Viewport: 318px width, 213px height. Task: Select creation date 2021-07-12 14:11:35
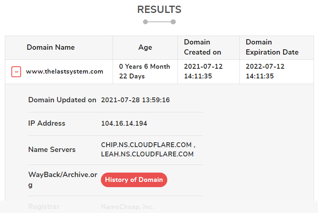[x=203, y=71]
